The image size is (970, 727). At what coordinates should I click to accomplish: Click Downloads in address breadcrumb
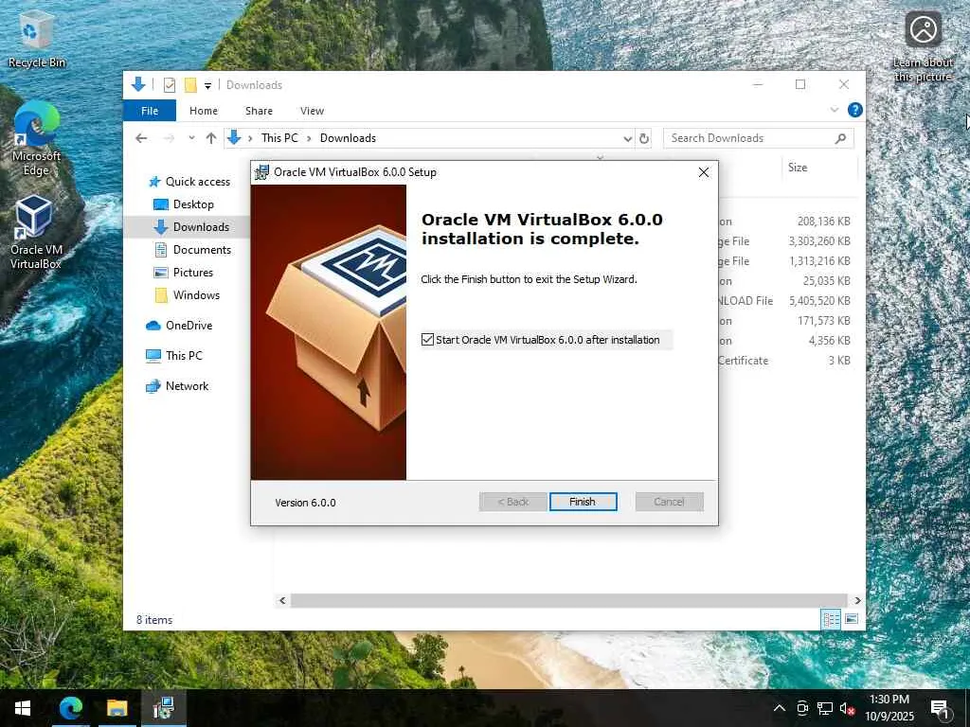(x=348, y=138)
